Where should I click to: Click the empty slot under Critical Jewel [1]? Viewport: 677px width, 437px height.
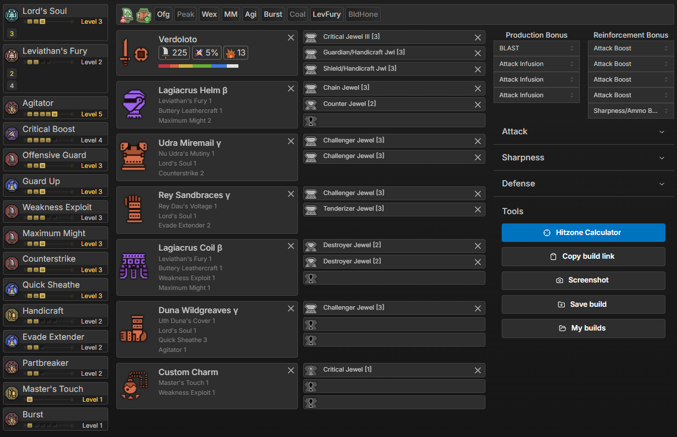(394, 387)
